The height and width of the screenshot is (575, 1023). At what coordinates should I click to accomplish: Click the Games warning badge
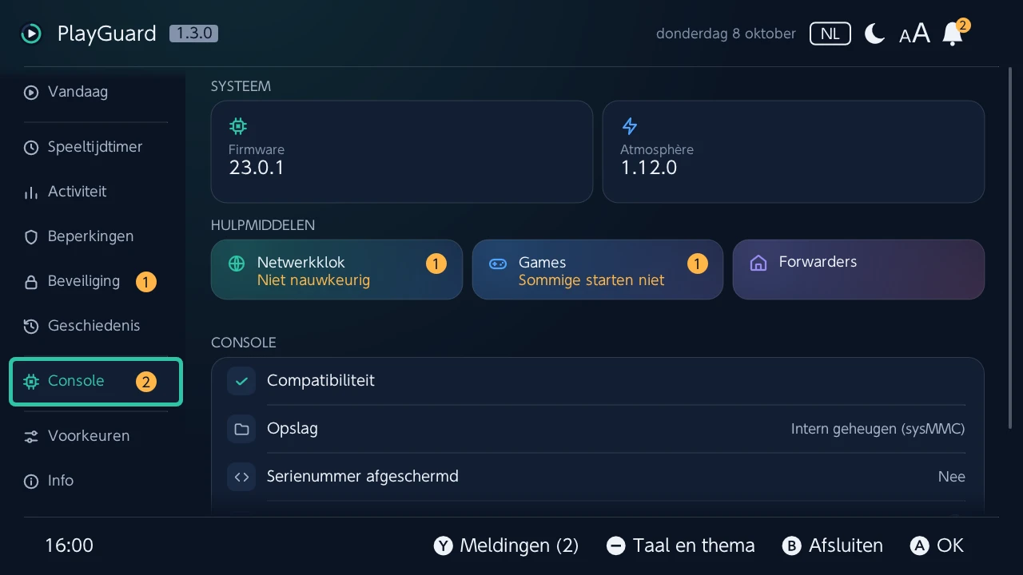(697, 264)
